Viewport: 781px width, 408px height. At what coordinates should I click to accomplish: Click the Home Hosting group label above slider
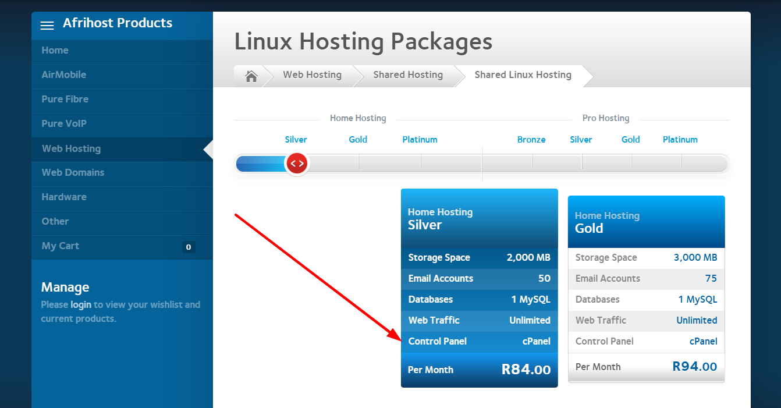coord(358,118)
